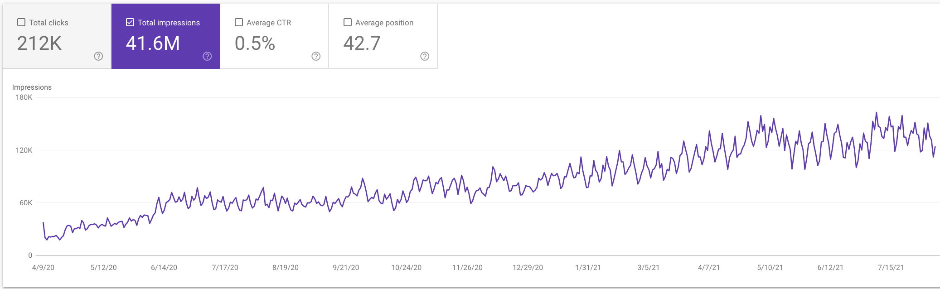Enable the Average CTR checkbox
The width and height of the screenshot is (940, 289).
coord(239,22)
